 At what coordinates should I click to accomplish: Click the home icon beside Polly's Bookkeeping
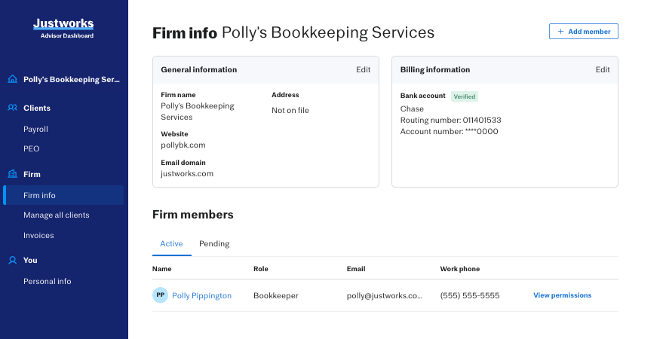click(12, 79)
